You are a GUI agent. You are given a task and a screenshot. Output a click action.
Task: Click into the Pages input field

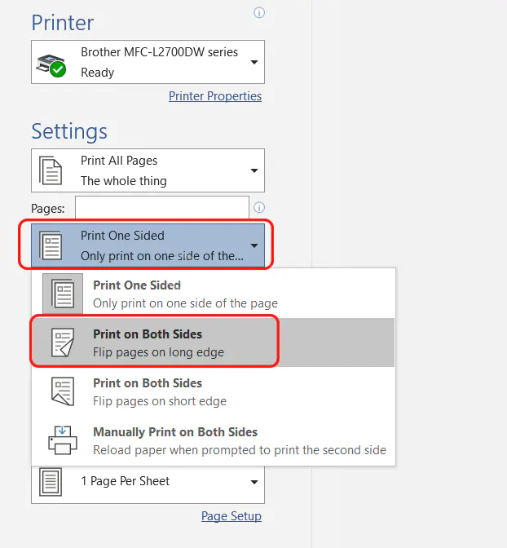(161, 208)
